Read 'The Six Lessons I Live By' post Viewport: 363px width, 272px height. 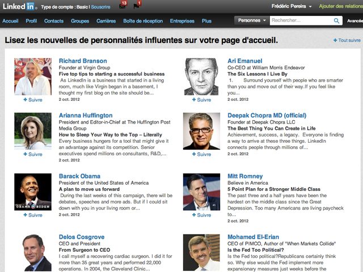pos(258,74)
